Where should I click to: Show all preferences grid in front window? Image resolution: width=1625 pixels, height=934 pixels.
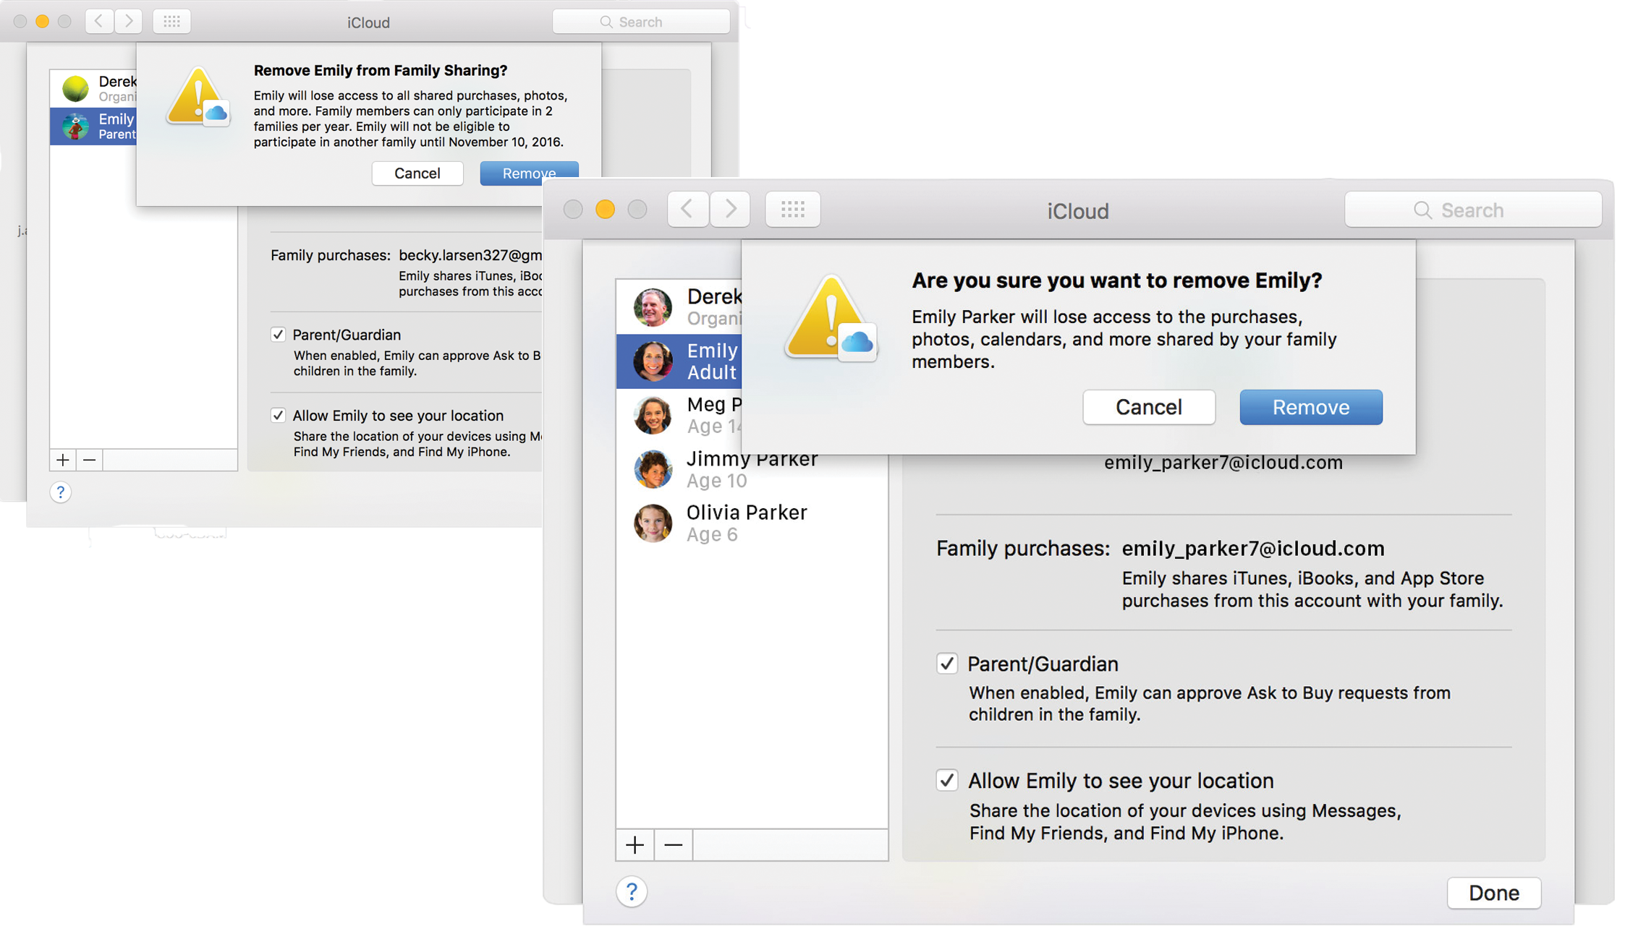click(x=793, y=210)
